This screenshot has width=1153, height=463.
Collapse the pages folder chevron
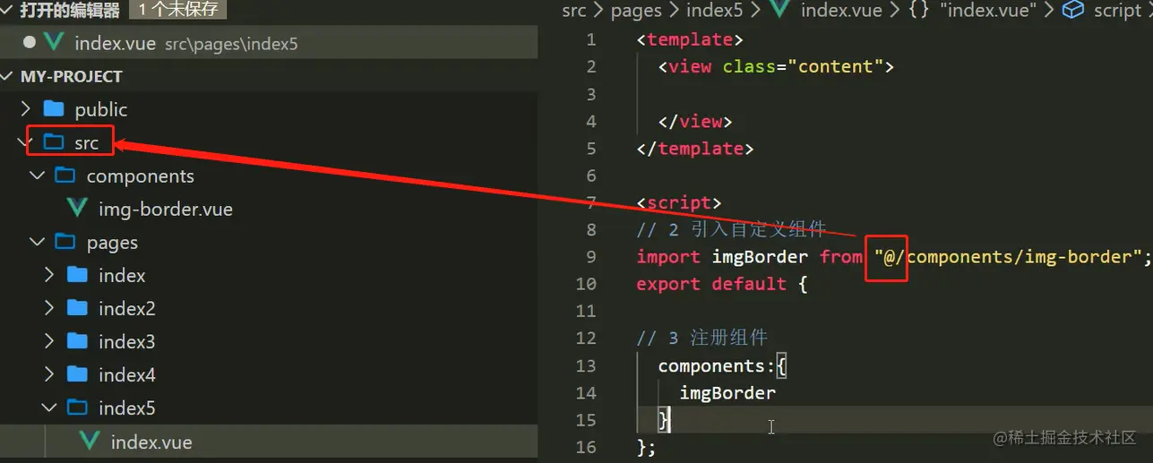click(38, 242)
